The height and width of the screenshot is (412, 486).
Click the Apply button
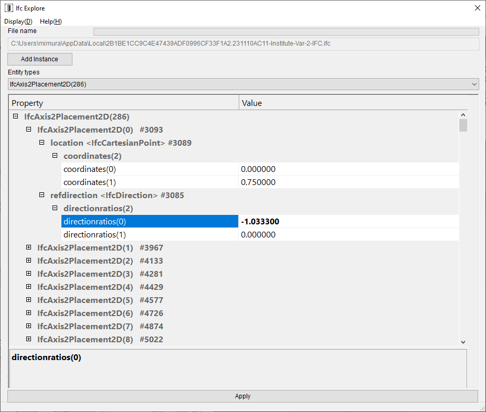tap(242, 396)
